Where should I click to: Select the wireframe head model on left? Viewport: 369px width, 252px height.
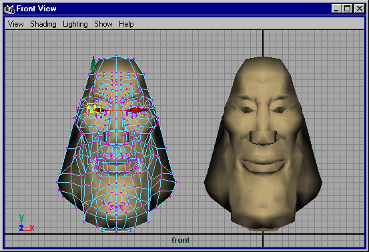(116, 144)
